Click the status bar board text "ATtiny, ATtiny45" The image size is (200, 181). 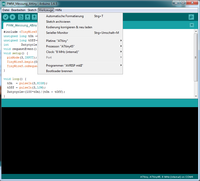point(150,177)
